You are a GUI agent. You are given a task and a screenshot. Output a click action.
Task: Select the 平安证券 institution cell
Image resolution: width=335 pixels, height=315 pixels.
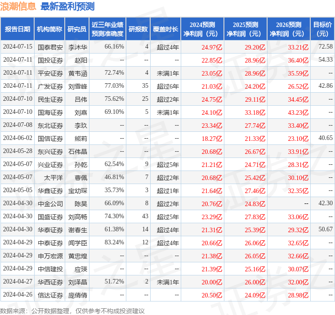click(x=50, y=73)
